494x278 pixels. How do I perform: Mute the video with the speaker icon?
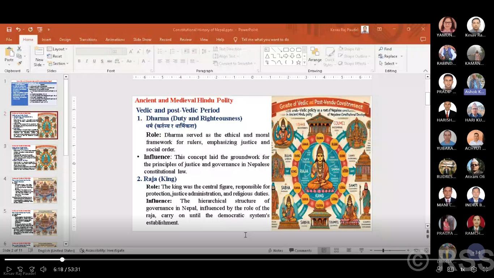[43, 269]
